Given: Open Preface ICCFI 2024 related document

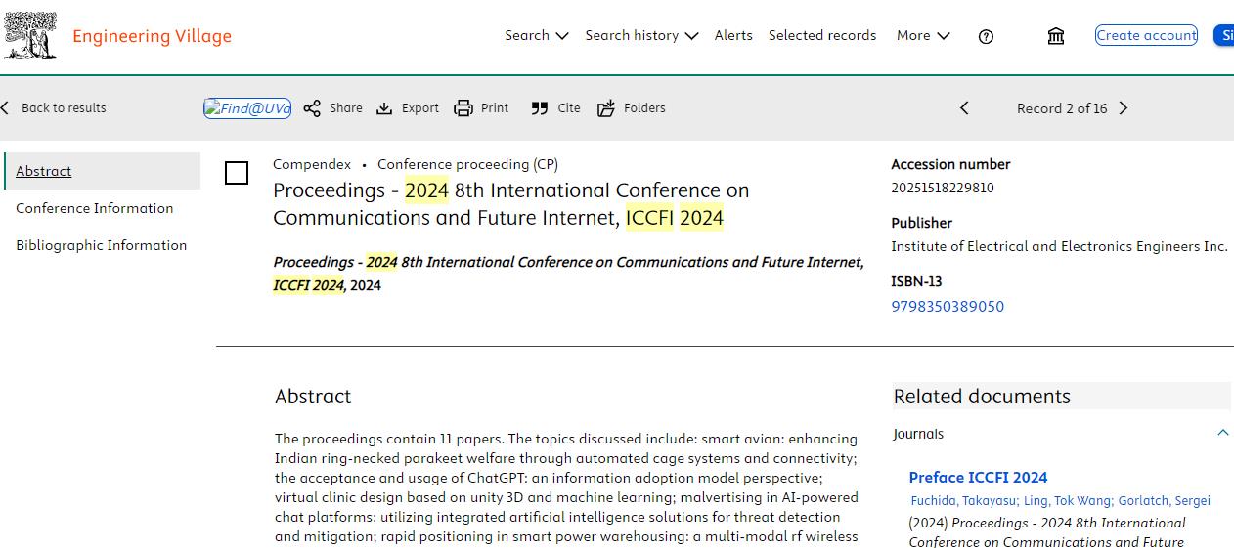Looking at the screenshot, I should [978, 477].
